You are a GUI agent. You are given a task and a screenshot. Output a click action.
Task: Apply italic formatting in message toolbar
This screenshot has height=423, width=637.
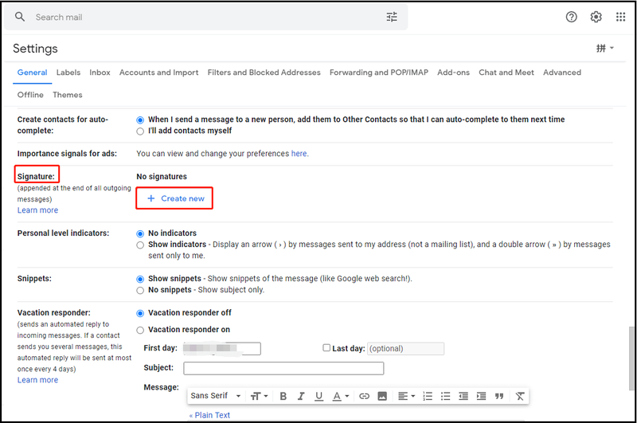(x=301, y=396)
